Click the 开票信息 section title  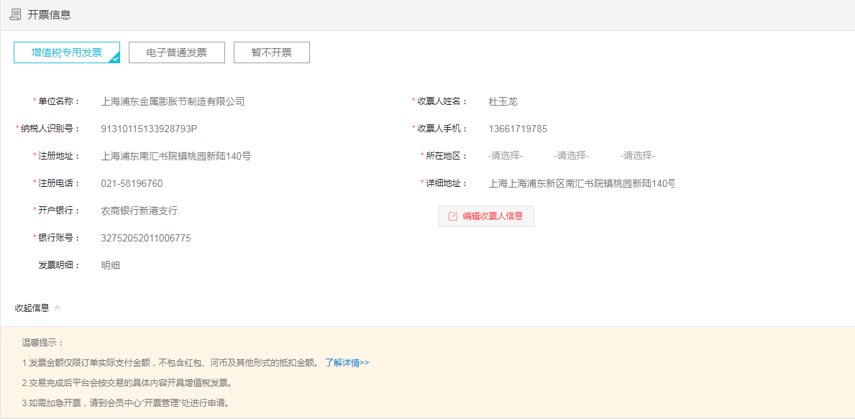click(x=49, y=15)
